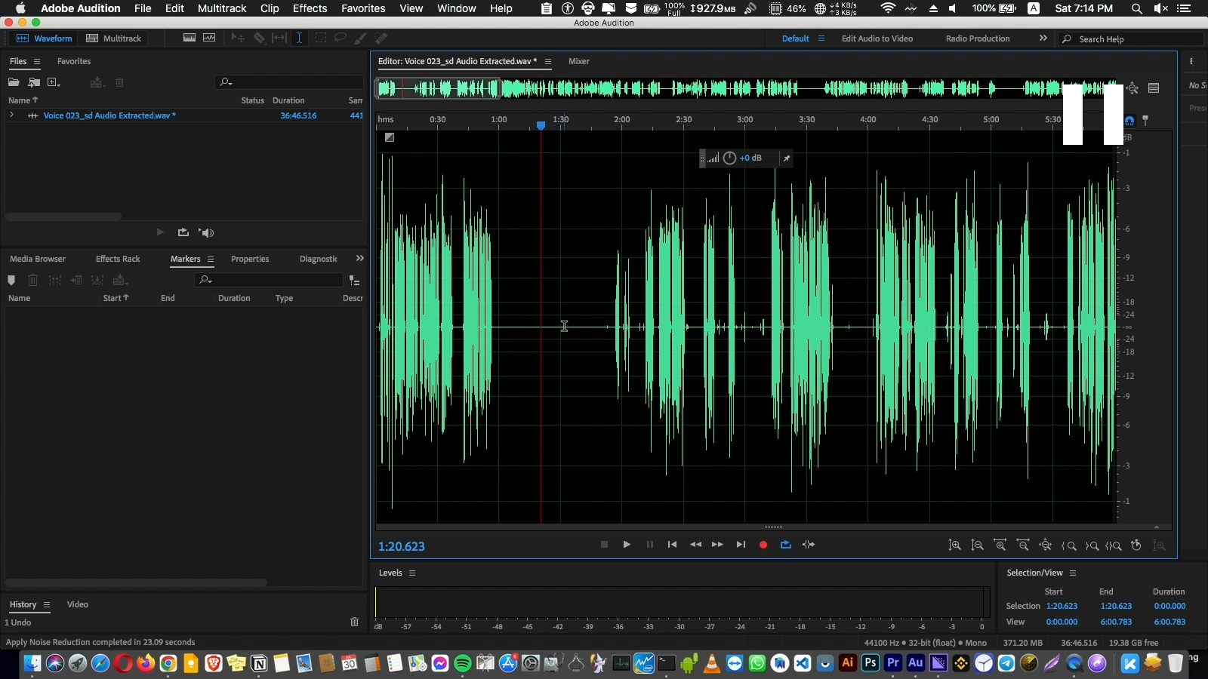
Task: Zoom out amplitude
Action: 977,545
